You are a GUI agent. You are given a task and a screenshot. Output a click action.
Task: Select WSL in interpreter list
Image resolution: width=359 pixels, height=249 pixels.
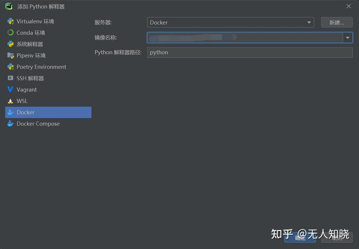pyautogui.click(x=48, y=101)
